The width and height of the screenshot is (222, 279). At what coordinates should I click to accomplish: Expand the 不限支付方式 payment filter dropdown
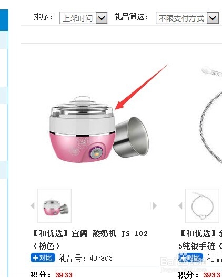(213, 18)
